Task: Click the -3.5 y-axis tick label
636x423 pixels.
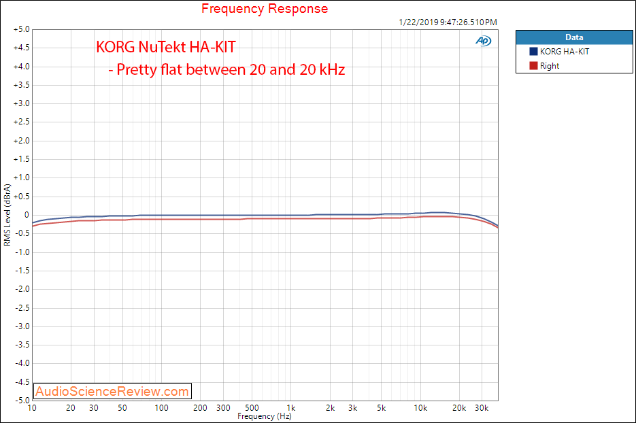Action: (22, 345)
